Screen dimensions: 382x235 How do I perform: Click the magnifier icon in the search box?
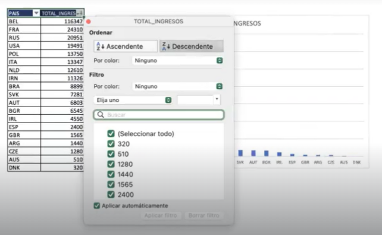point(101,115)
